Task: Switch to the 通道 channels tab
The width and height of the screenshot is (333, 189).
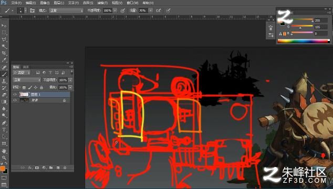Action: coord(26,67)
